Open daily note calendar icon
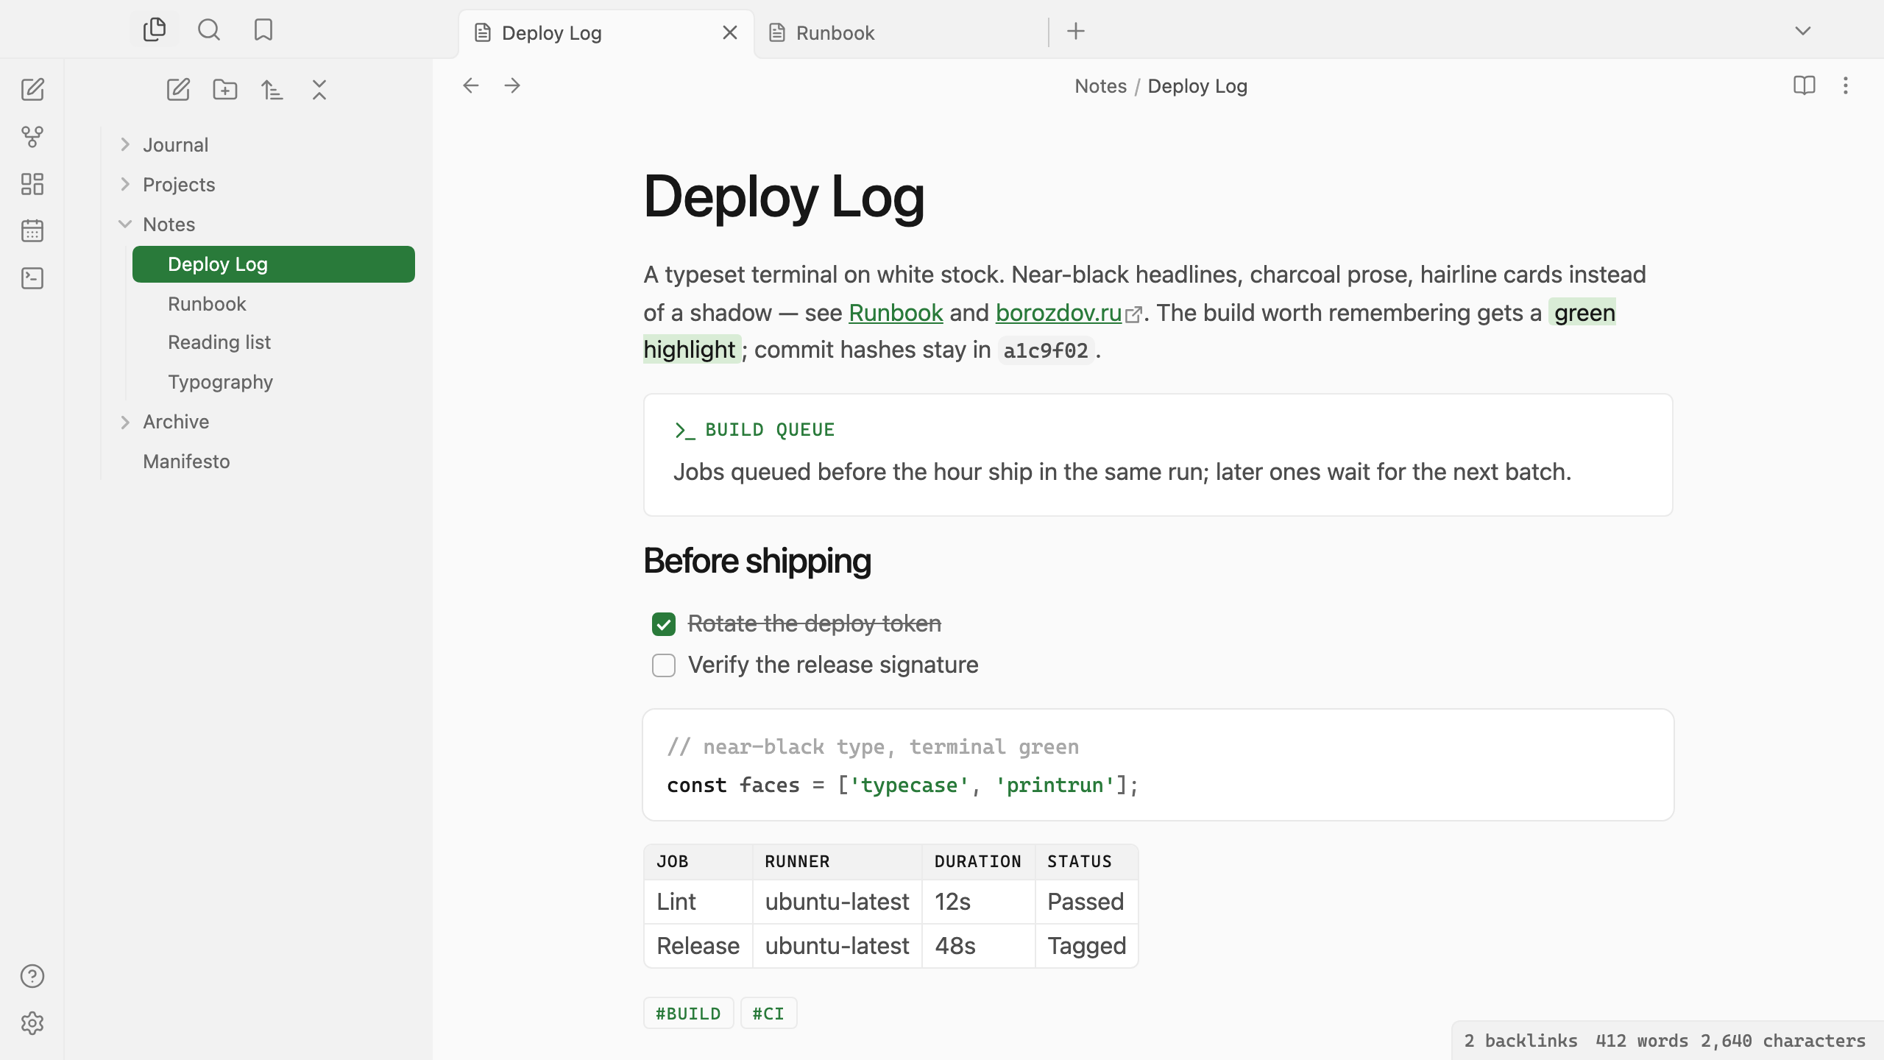The image size is (1884, 1060). pyautogui.click(x=32, y=231)
